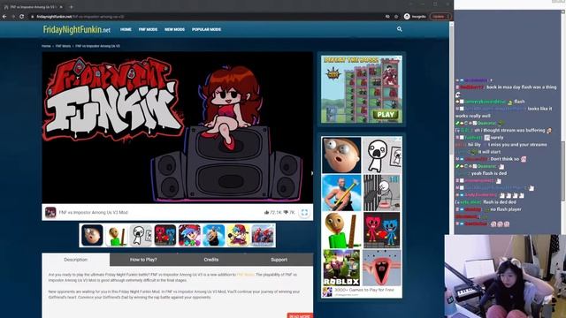This screenshot has height=318, width=566.
Task: Open the ROBLOX sidebar game
Action: point(341,268)
